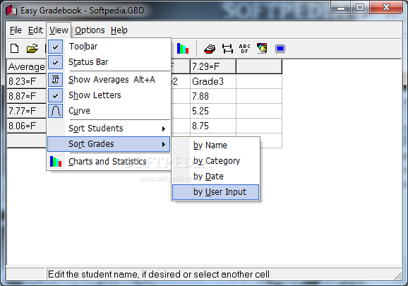
Task: Click the bell Curve menu icon
Action: click(56, 111)
